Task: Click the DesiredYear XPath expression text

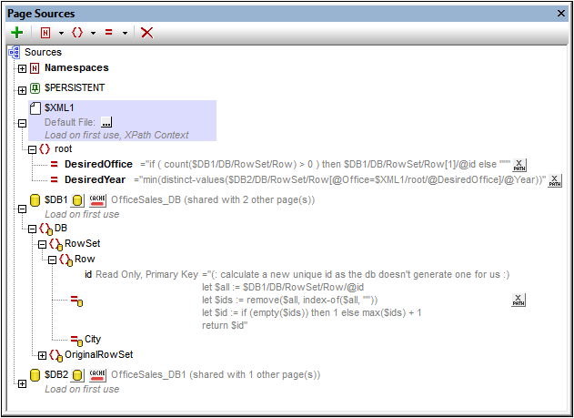Action: [340, 179]
